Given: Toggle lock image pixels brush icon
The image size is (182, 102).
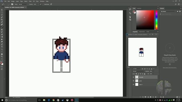Looking at the screenshot, I should (x=138, y=74).
